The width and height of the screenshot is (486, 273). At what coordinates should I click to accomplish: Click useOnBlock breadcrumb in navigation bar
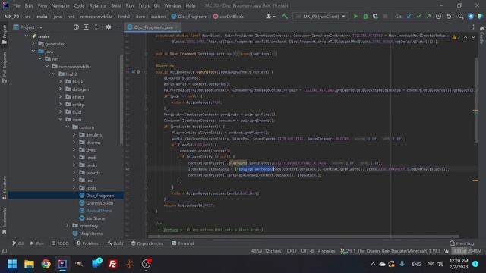228,17
